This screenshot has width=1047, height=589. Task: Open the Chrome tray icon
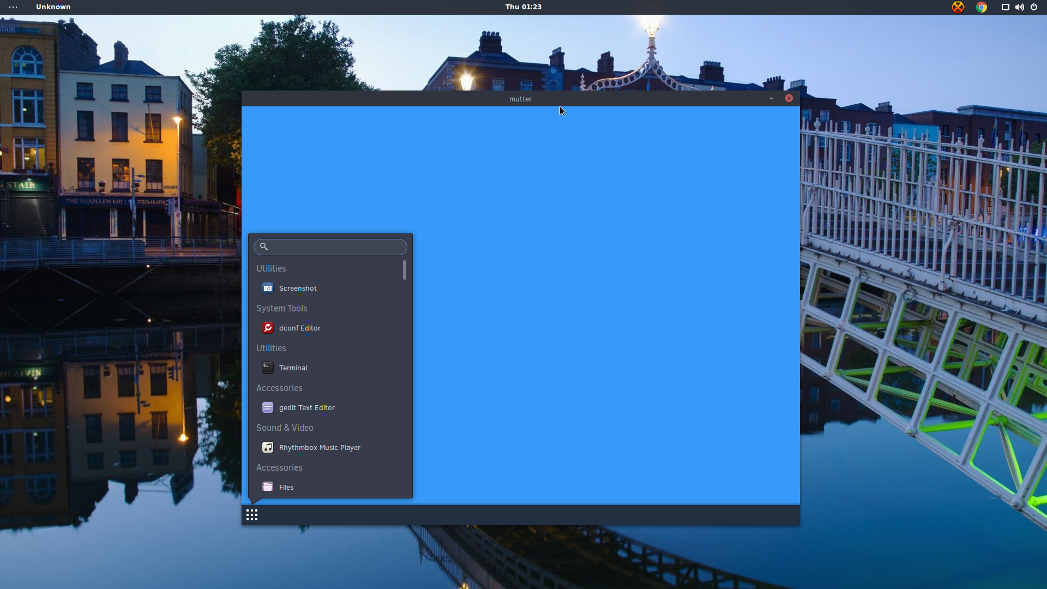(x=982, y=7)
